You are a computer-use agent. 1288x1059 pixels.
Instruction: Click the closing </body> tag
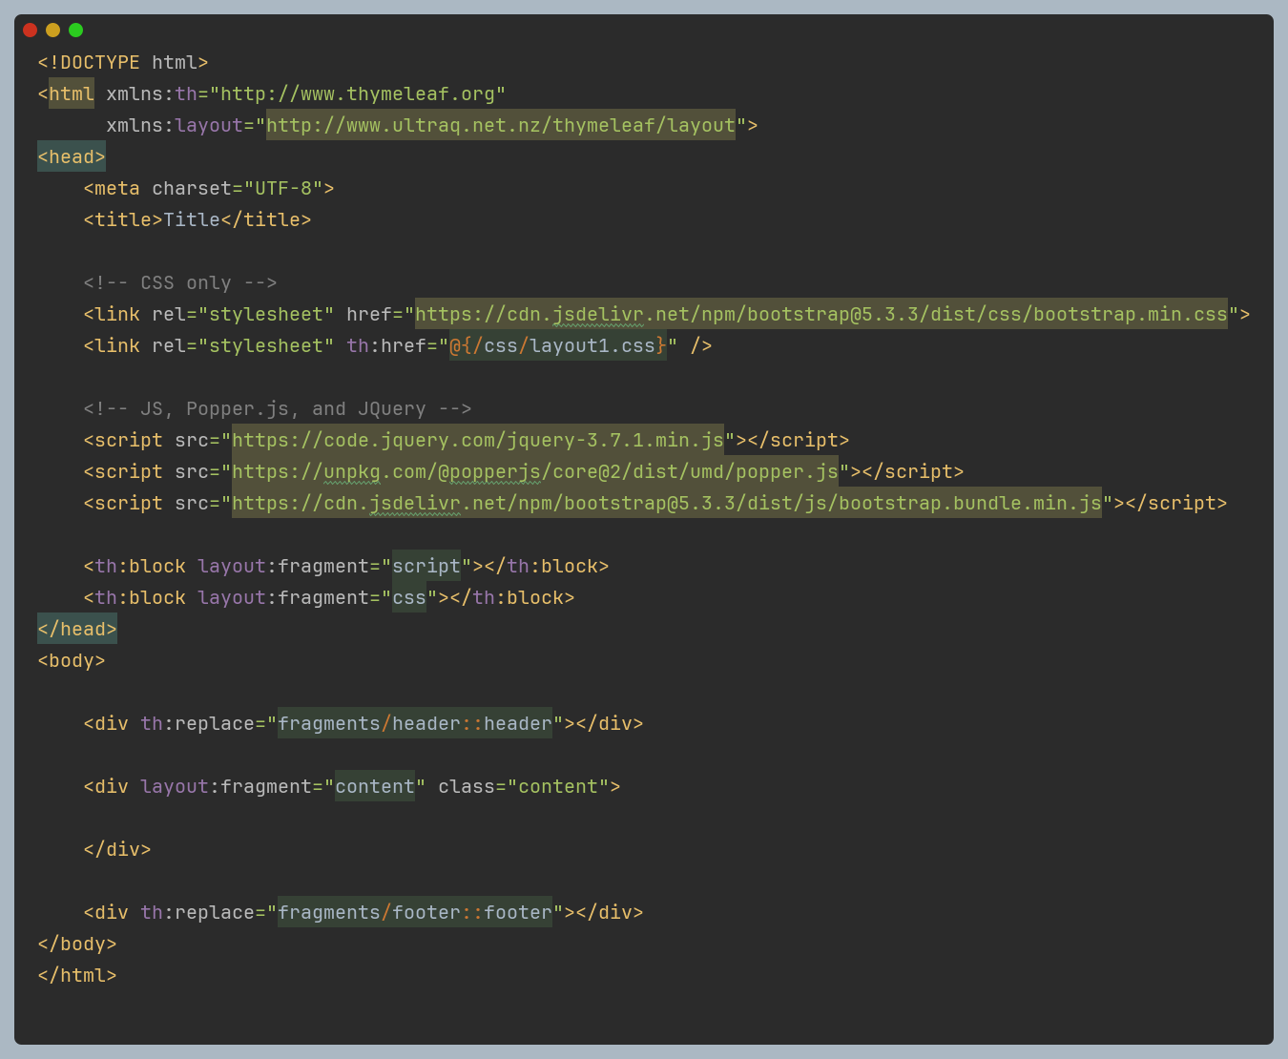[x=77, y=944]
